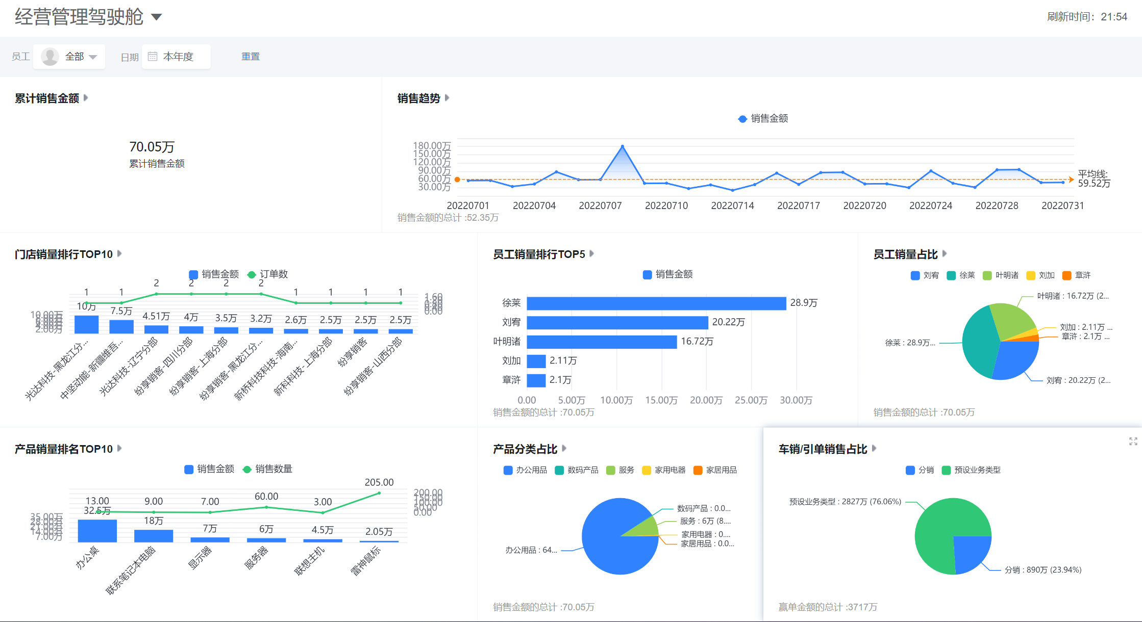Click the 章浒 2.1万 bar

(x=536, y=380)
